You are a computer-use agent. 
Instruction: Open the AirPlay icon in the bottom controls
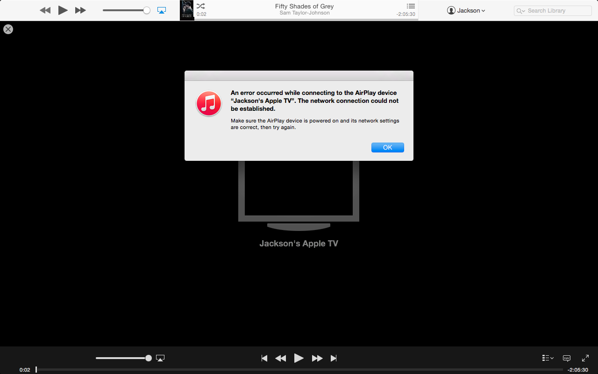click(x=160, y=358)
